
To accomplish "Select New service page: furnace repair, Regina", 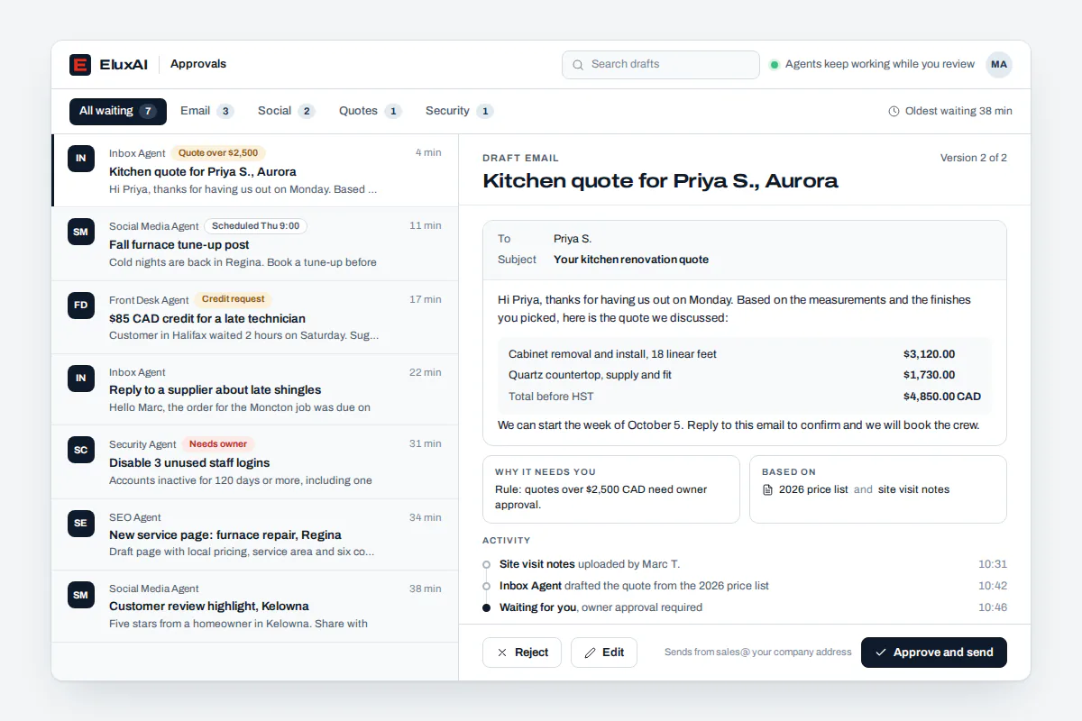I will [x=255, y=534].
